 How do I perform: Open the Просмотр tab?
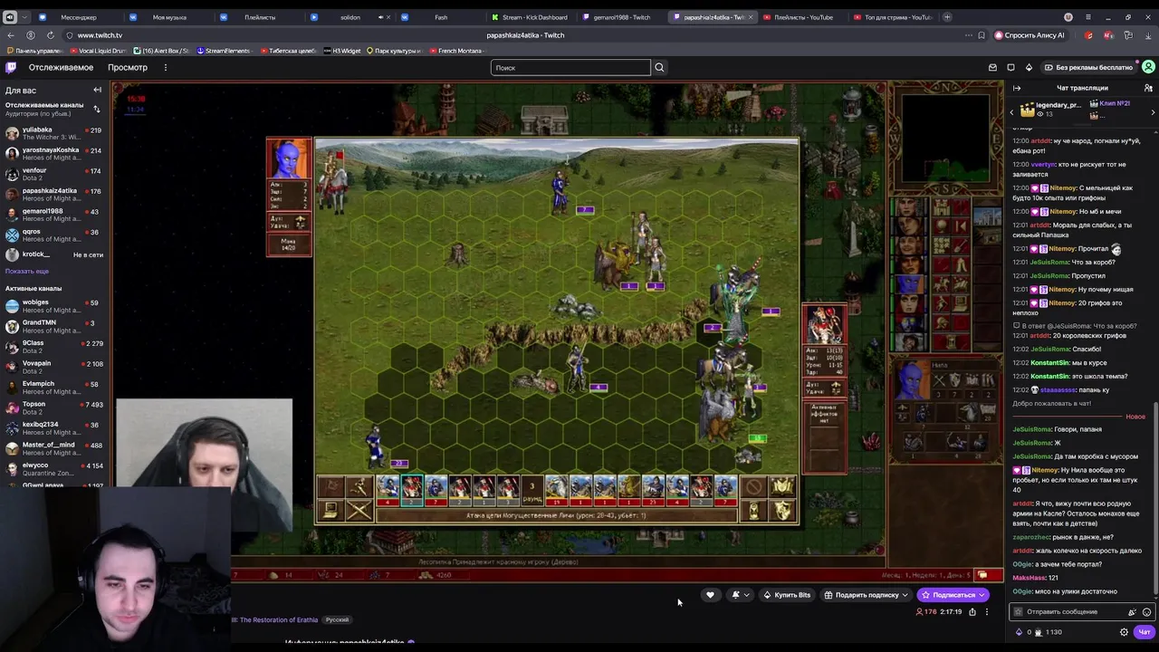click(128, 67)
